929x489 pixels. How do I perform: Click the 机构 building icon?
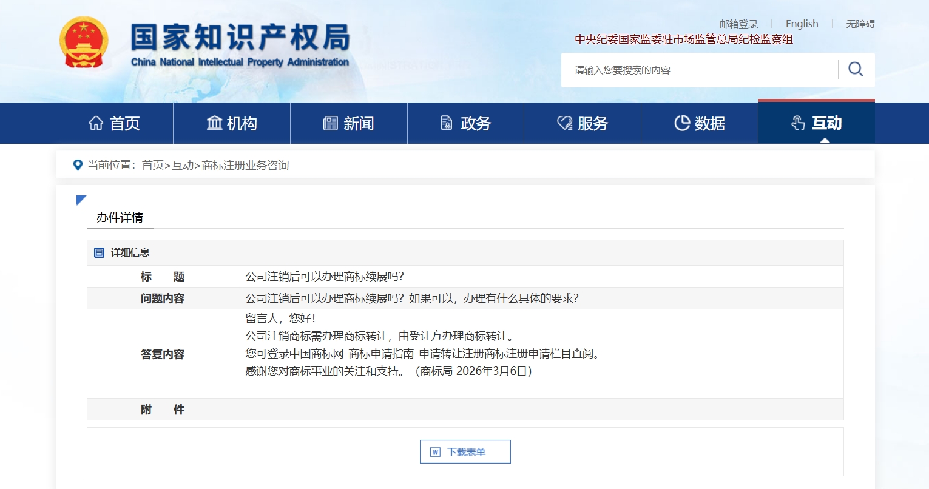click(x=214, y=123)
